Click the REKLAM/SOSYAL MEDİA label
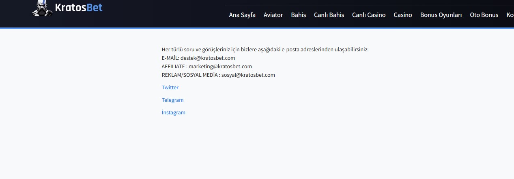 190,75
